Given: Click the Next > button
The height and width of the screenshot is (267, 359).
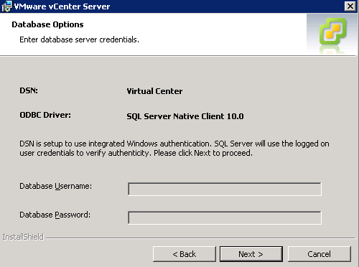Looking at the screenshot, I should [251, 254].
